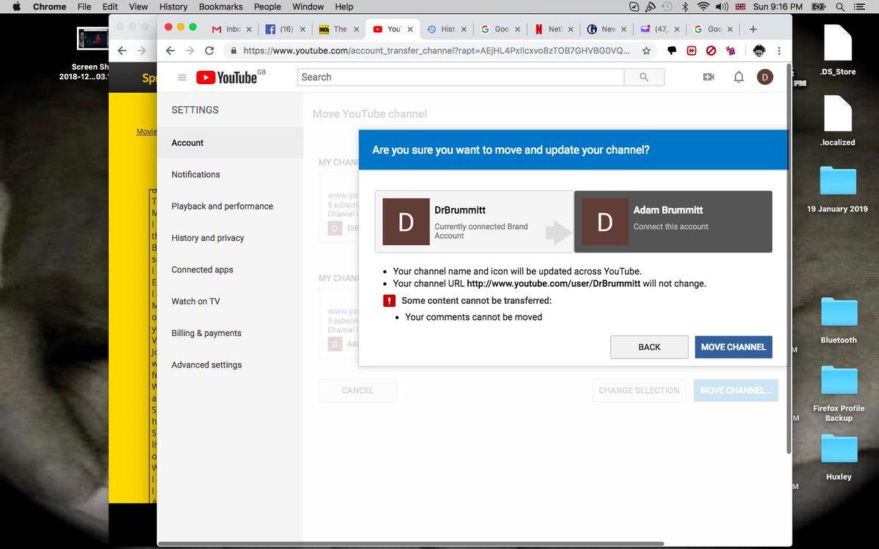Viewport: 879px width, 549px height.
Task: Switch to the Facebook tab
Action: 284,29
